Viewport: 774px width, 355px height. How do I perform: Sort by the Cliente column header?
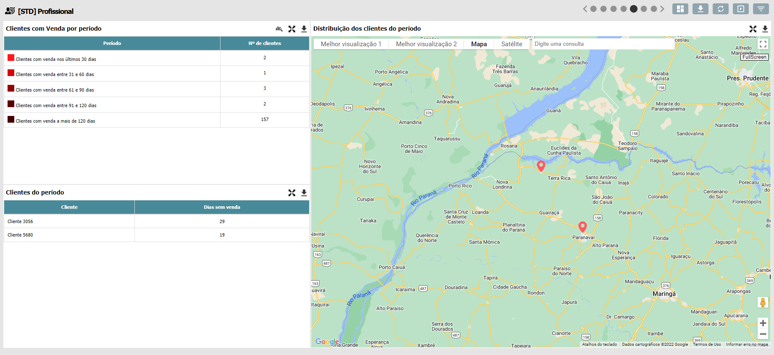click(69, 207)
